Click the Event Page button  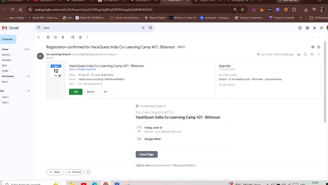[147, 155]
